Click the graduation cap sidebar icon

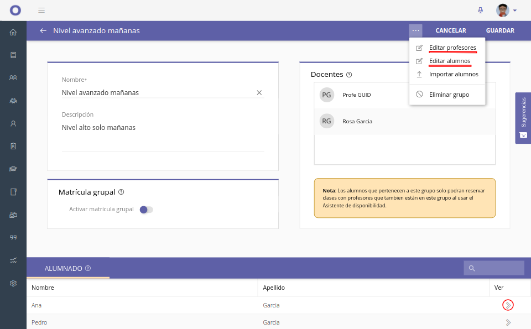click(x=13, y=169)
